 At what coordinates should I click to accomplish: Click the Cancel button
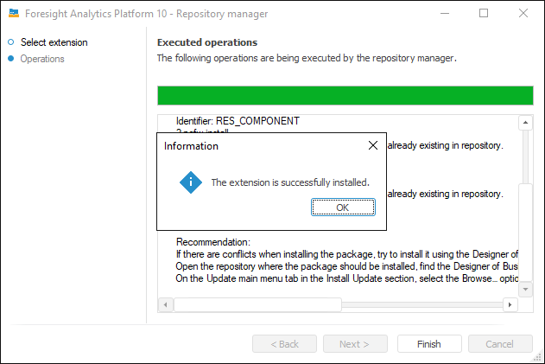click(499, 344)
